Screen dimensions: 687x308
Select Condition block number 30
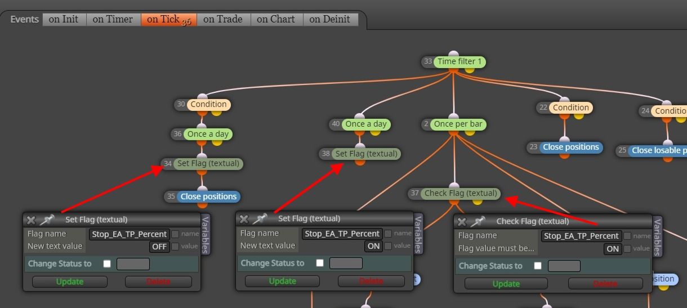click(x=208, y=104)
